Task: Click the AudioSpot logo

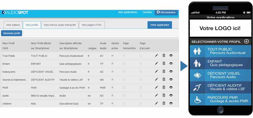Action: (x=15, y=12)
